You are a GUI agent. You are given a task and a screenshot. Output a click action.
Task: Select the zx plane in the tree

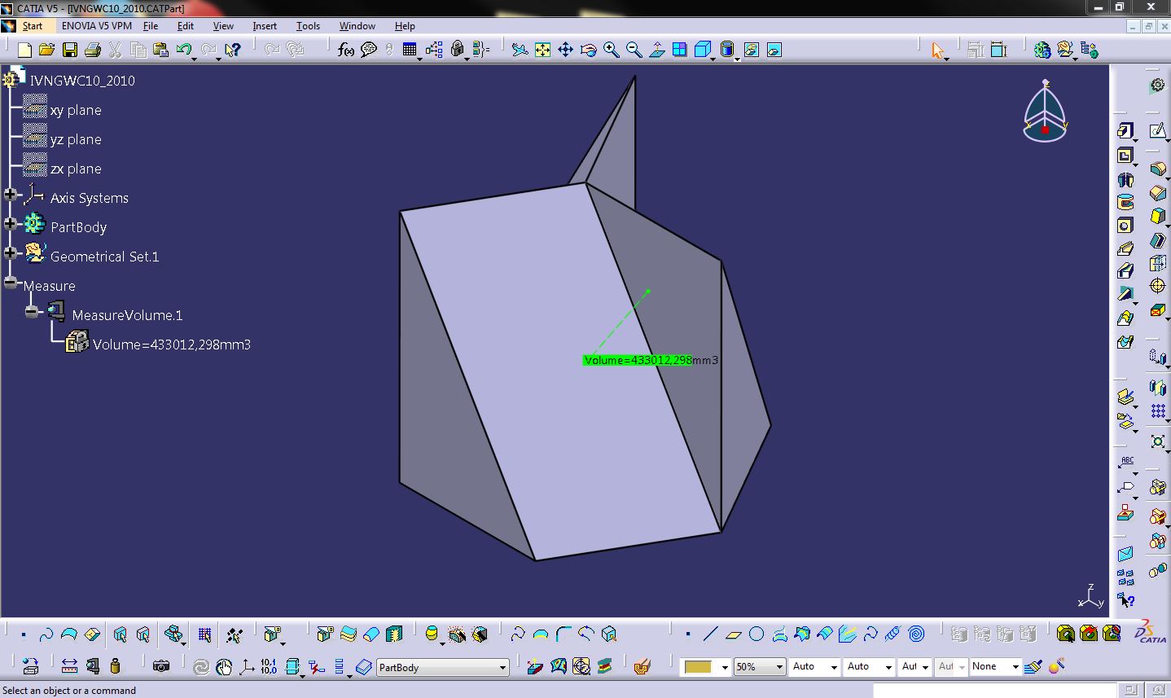point(76,169)
